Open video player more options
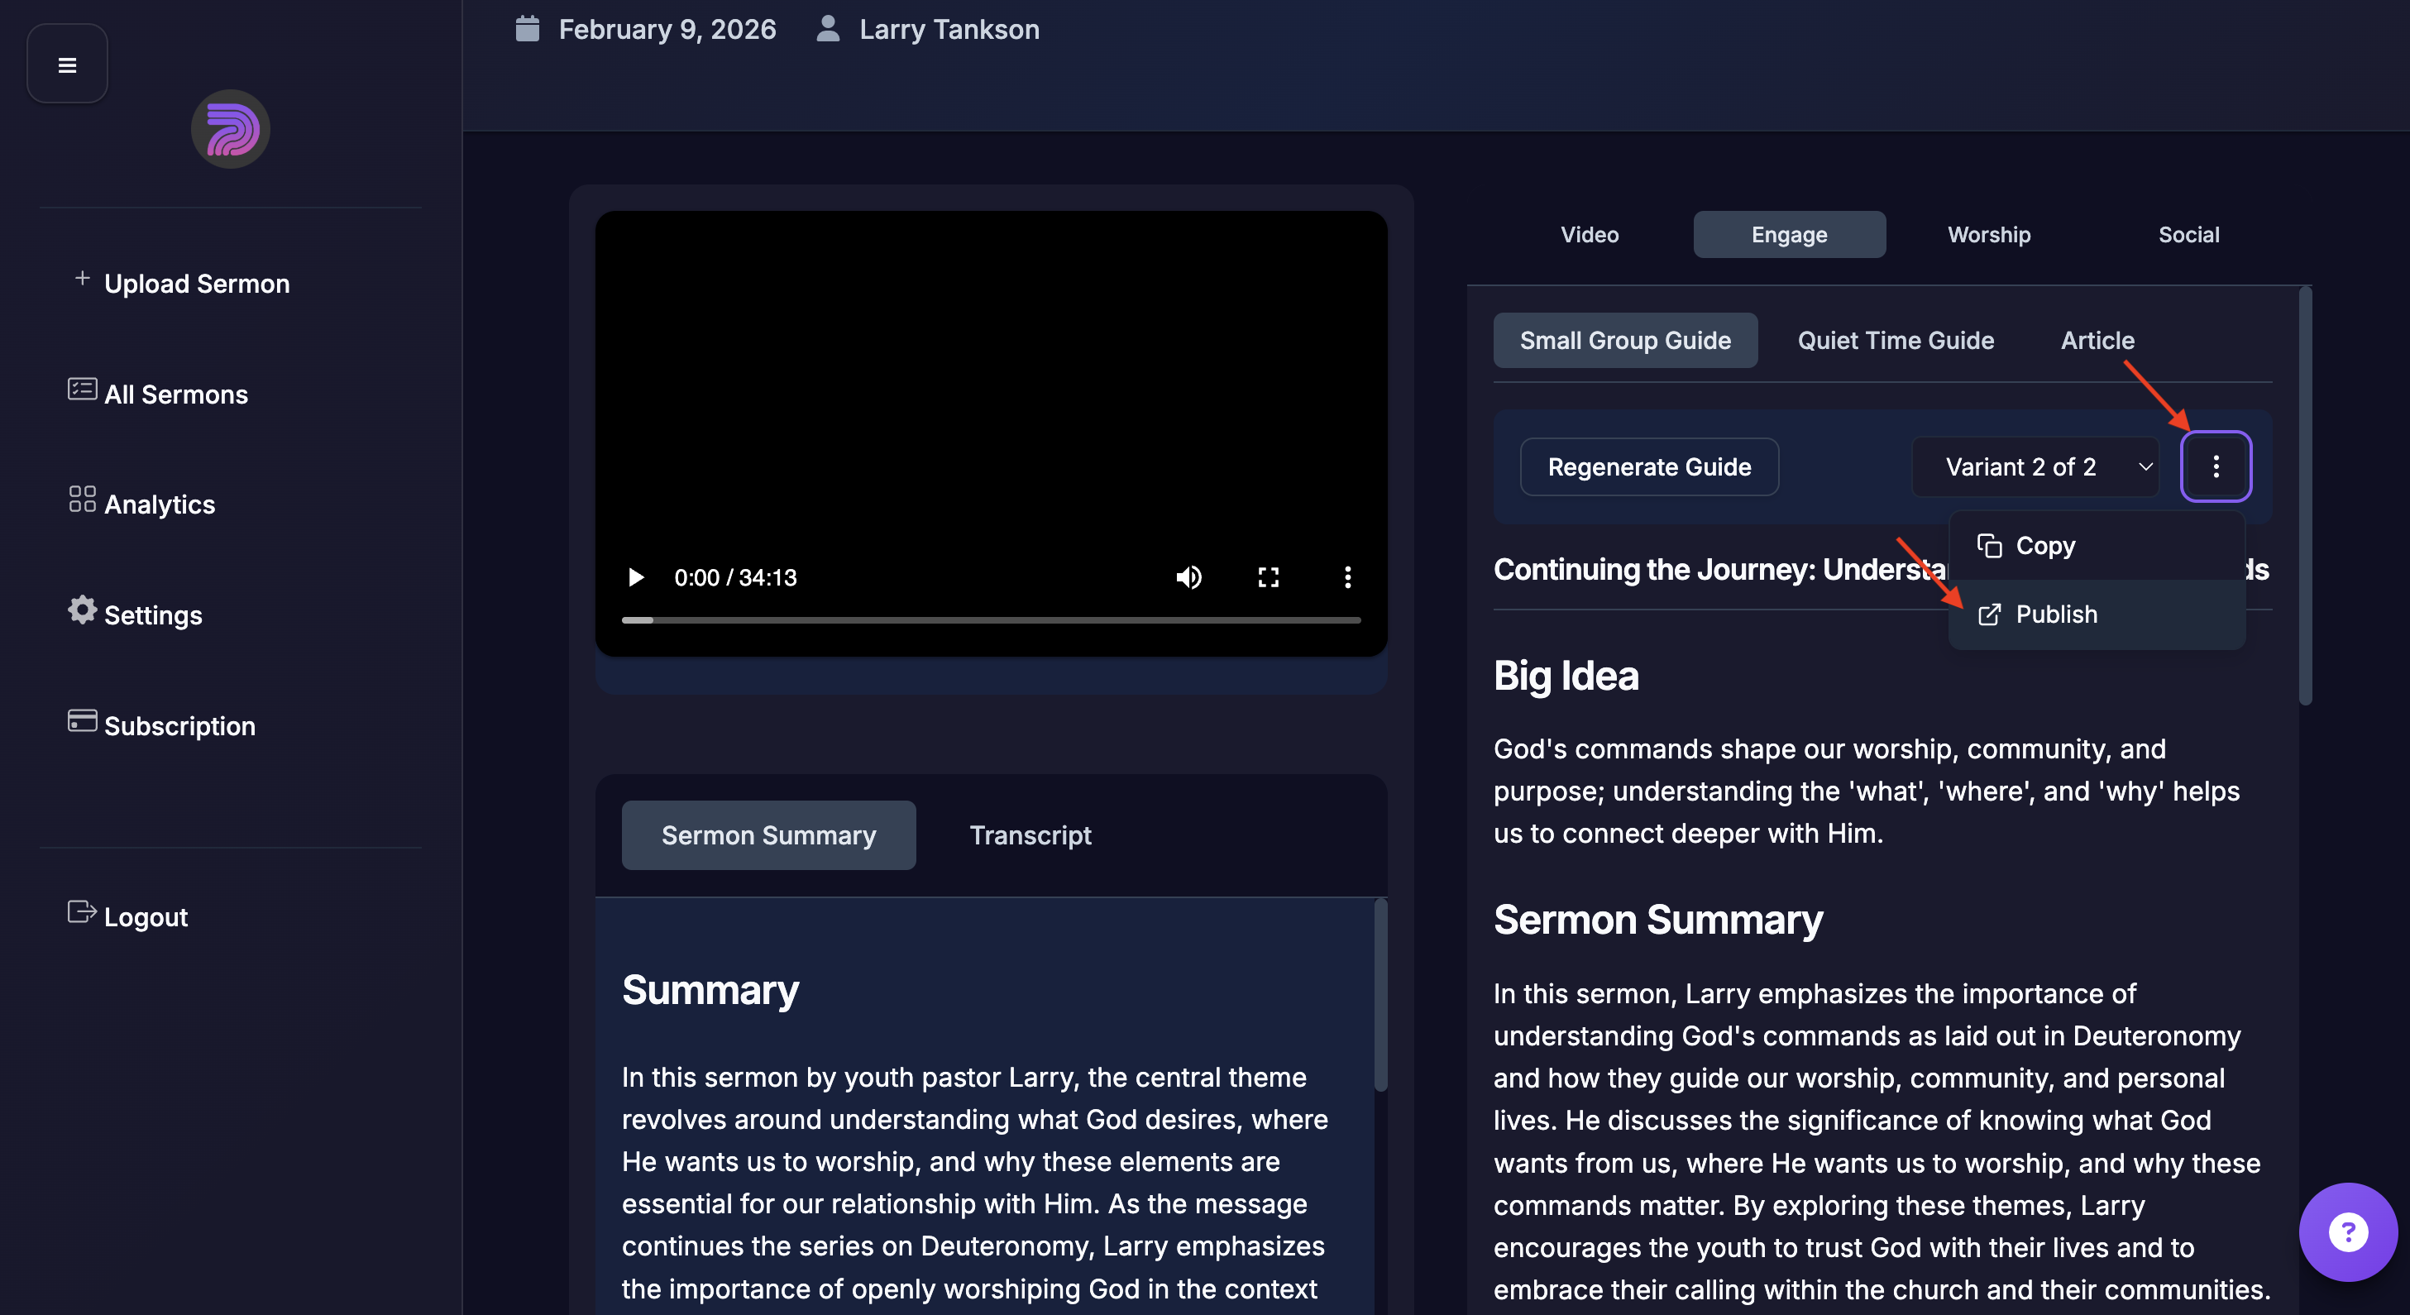This screenshot has height=1315, width=2410. click(1347, 577)
